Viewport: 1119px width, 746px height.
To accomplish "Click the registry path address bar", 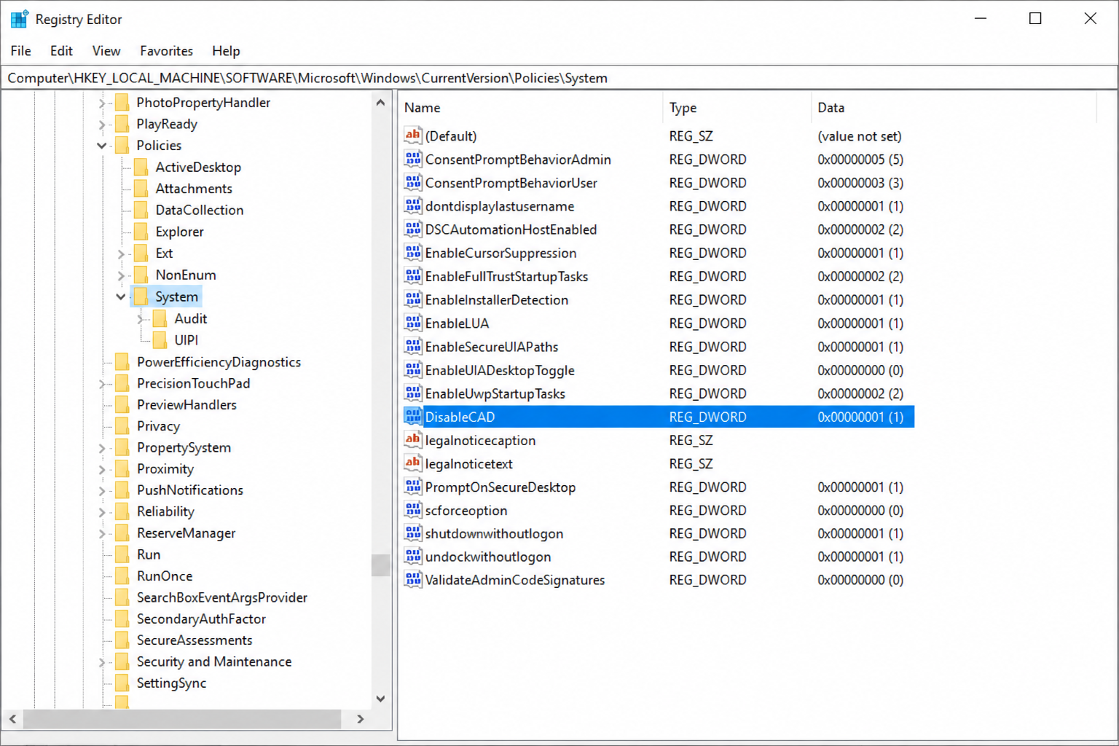I will click(559, 78).
